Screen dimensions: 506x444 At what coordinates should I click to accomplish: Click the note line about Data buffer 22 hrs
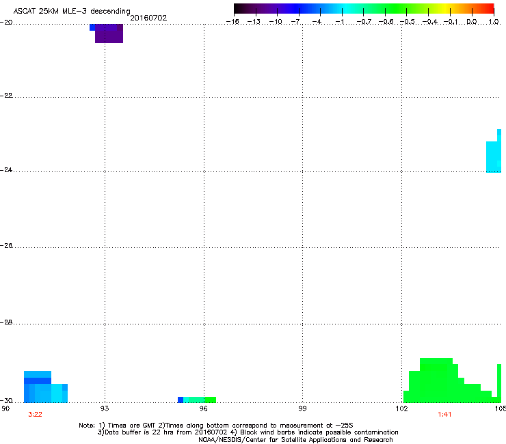point(248,432)
